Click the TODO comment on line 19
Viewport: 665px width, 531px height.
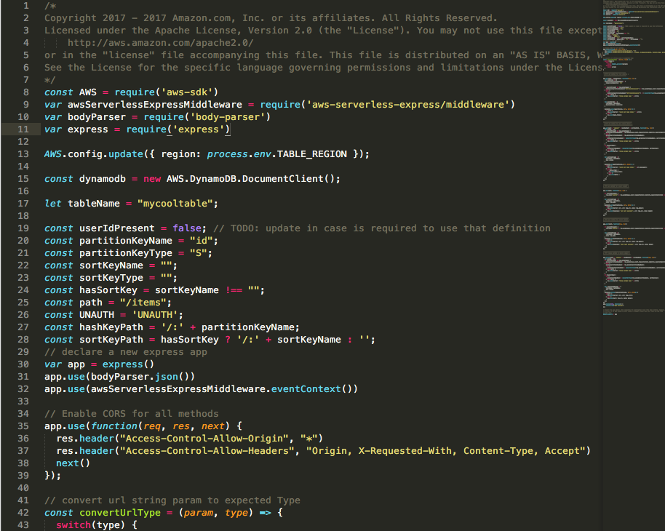(x=382, y=228)
